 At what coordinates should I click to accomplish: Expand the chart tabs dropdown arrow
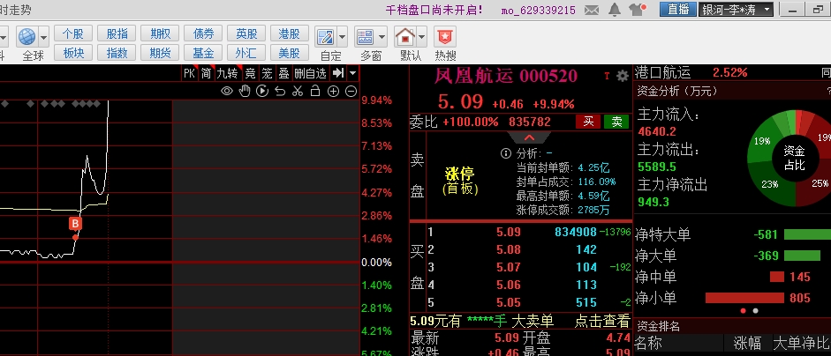pos(353,73)
